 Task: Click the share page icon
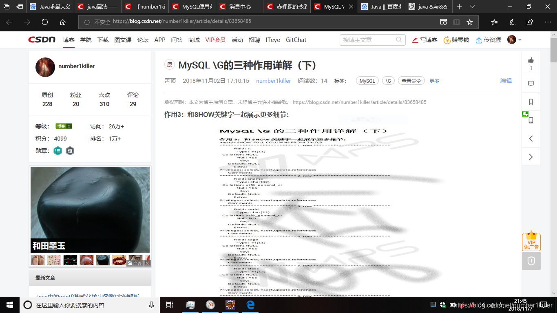click(x=530, y=22)
